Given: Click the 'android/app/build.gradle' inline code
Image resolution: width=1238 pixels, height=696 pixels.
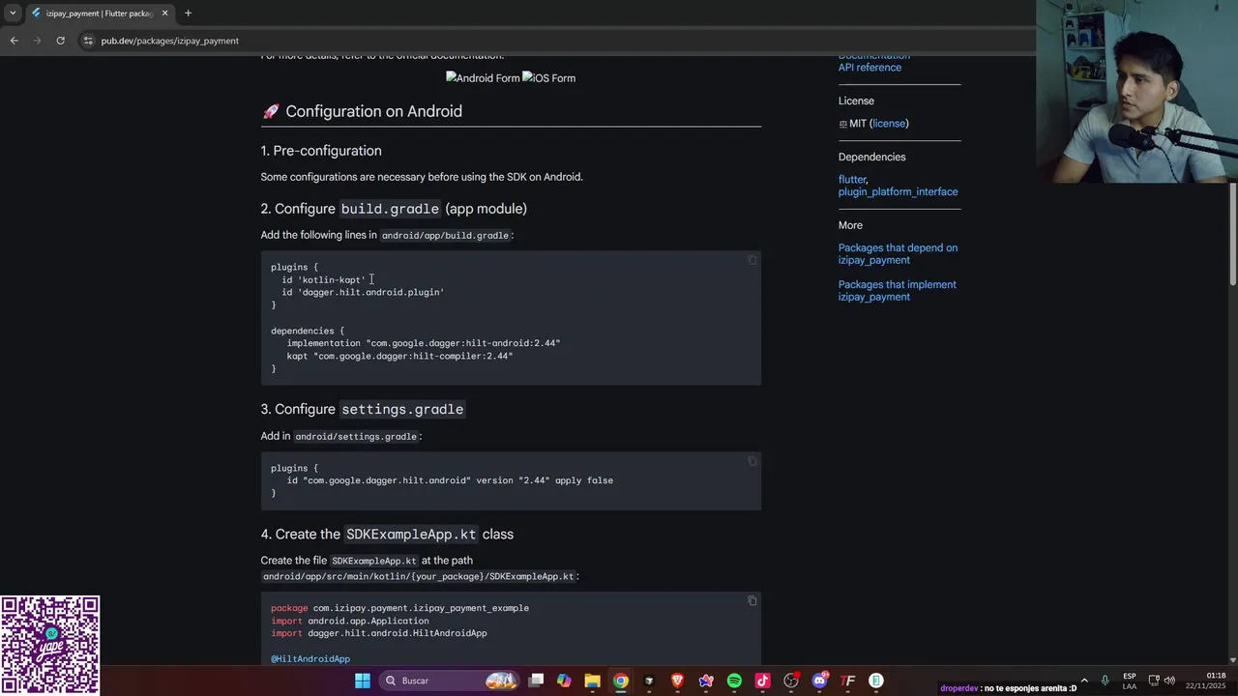Looking at the screenshot, I should pyautogui.click(x=445, y=236).
